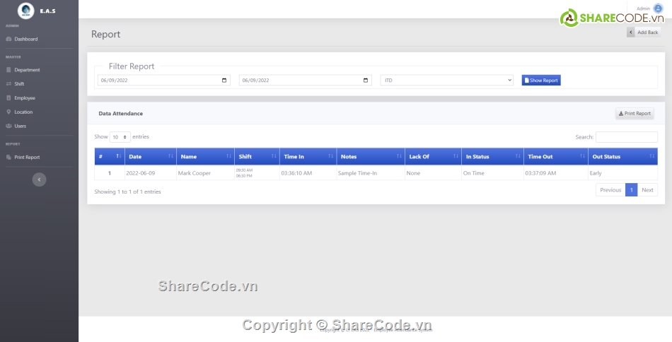Image resolution: width=672 pixels, height=342 pixels.
Task: Expand the ITD department dropdown
Action: pos(446,81)
